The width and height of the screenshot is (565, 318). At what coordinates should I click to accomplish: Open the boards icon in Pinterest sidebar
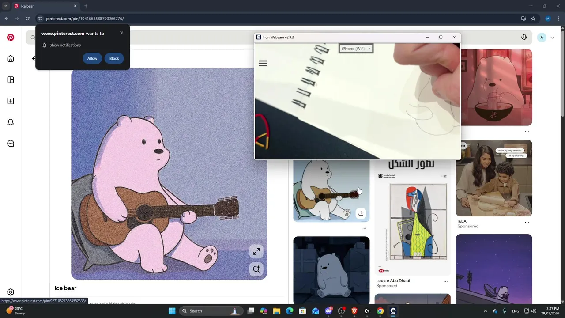tap(11, 80)
